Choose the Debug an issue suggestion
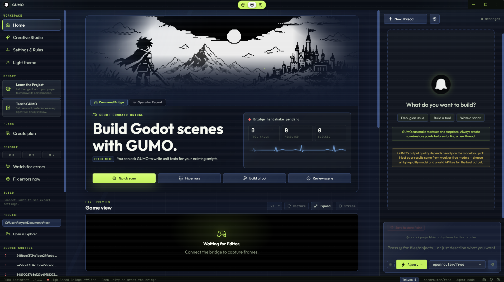This screenshot has height=282, width=504. (x=412, y=118)
